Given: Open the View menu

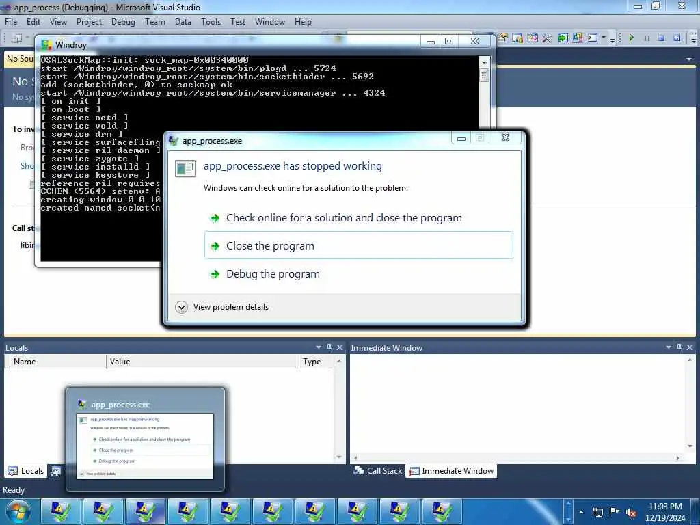Looking at the screenshot, I should pyautogui.click(x=58, y=22).
